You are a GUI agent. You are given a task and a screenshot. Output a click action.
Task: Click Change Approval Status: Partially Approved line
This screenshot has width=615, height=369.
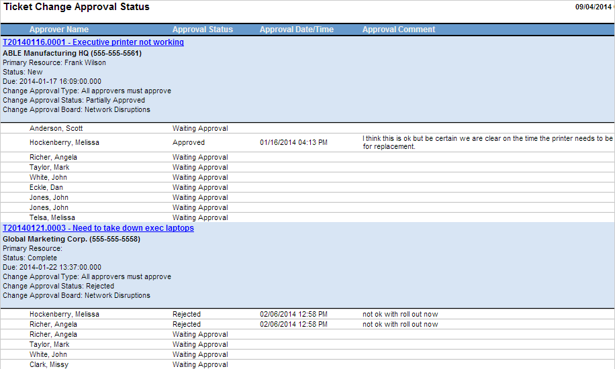tap(74, 100)
